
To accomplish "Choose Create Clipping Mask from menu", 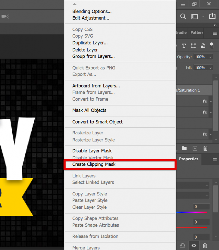I will click(94, 165).
